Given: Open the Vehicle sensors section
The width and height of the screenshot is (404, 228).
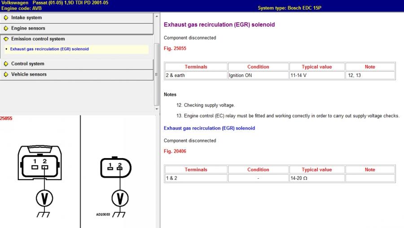Looking at the screenshot, I should pos(29,74).
